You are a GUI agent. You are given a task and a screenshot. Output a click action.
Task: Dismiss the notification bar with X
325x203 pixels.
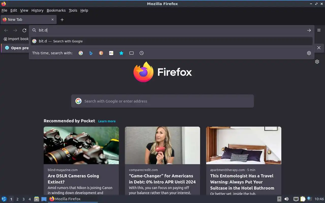click(319, 48)
